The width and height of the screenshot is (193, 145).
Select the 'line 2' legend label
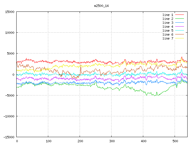coord(168,19)
